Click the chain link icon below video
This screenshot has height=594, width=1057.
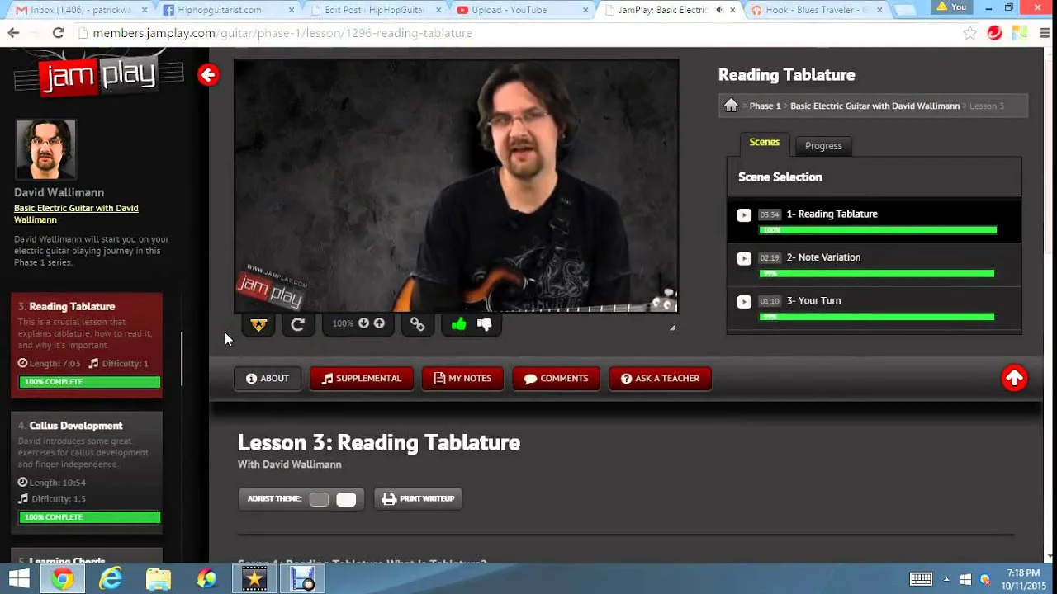pos(418,324)
